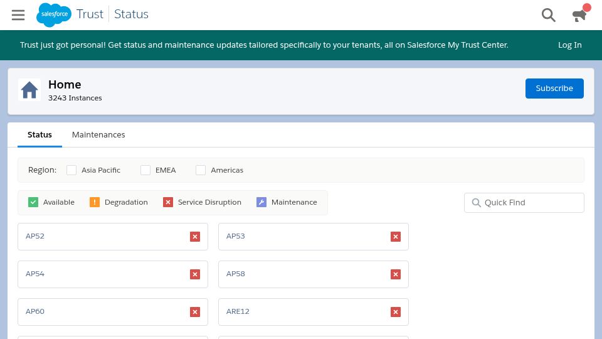Screen dimensions: 602x339
Task: Click the AP53 service disruption icon
Action: (396, 237)
